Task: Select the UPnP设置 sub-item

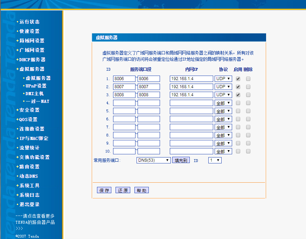Action: pyautogui.click(x=36, y=86)
